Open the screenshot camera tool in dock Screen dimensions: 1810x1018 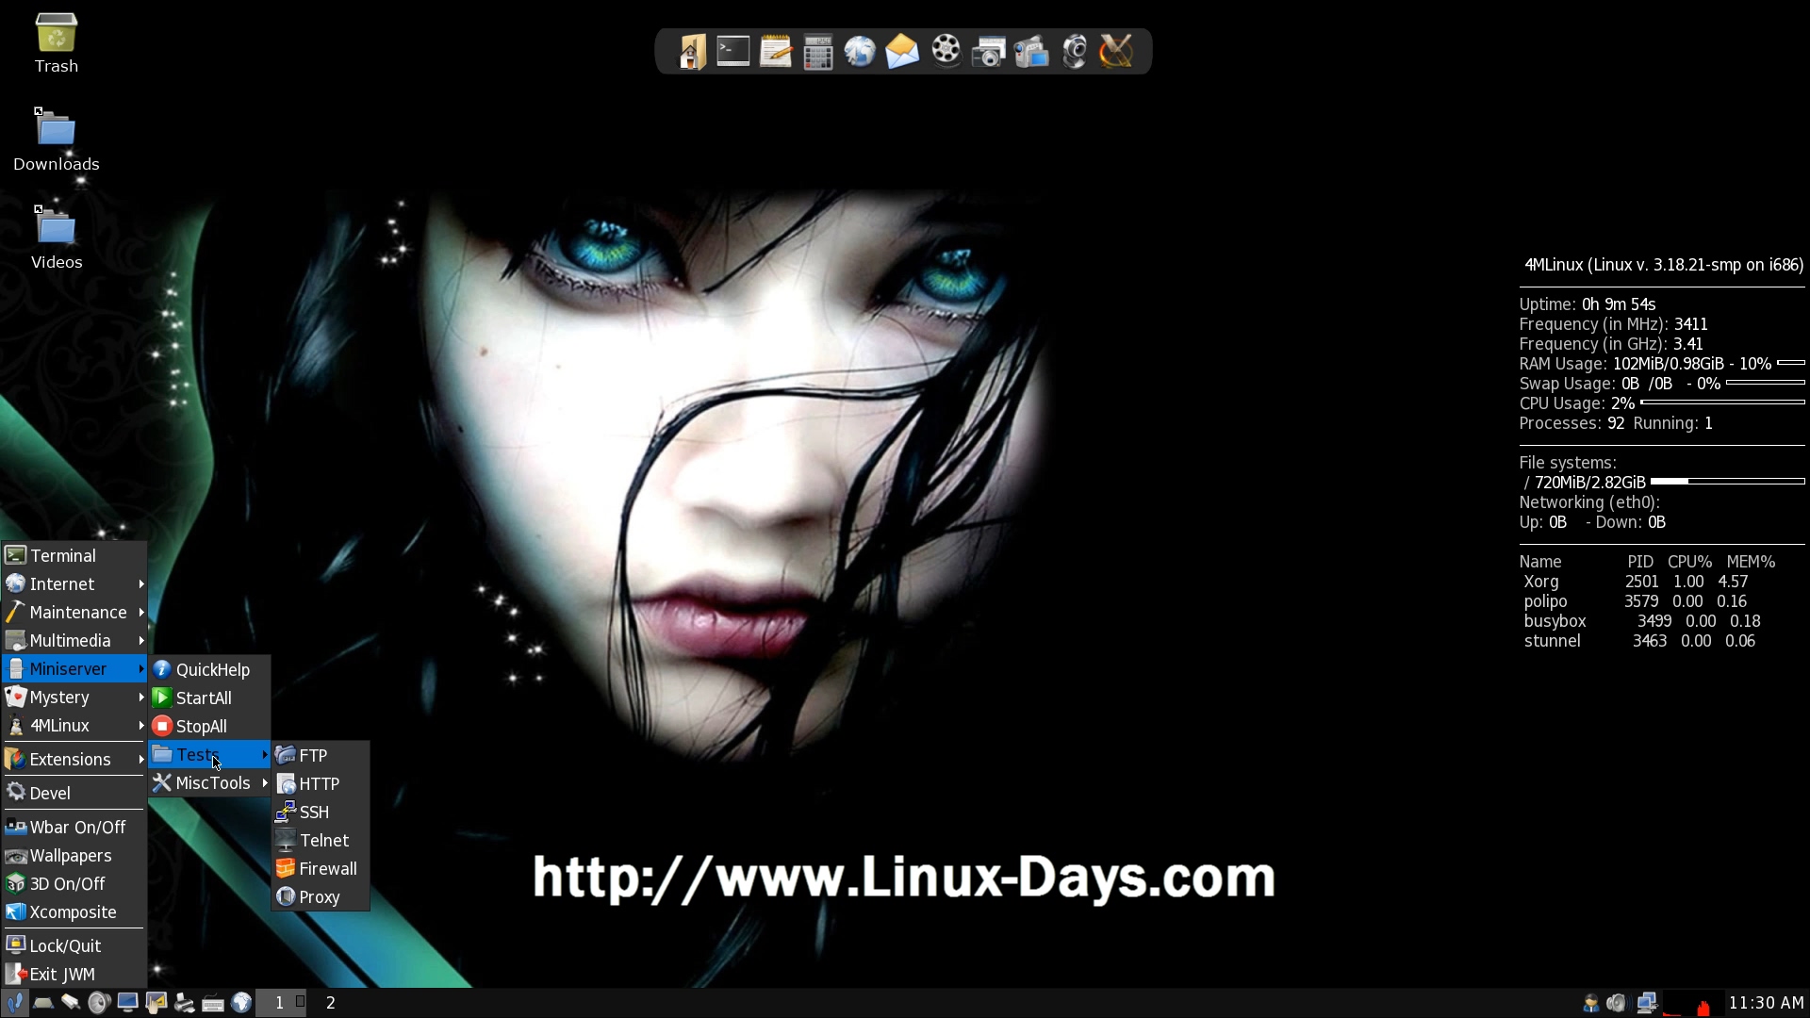click(988, 52)
